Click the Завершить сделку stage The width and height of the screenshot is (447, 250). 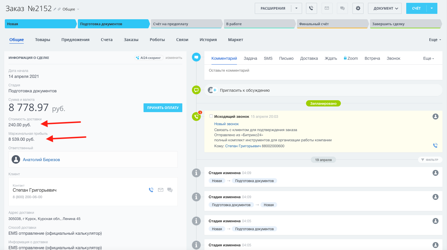(405, 24)
